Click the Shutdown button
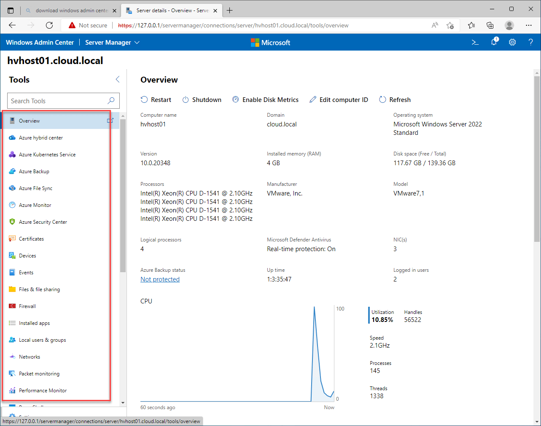541x426 pixels. point(202,100)
